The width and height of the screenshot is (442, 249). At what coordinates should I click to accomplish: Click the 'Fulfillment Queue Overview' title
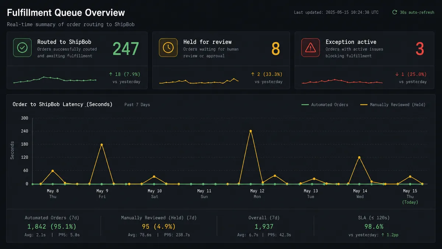point(66,13)
